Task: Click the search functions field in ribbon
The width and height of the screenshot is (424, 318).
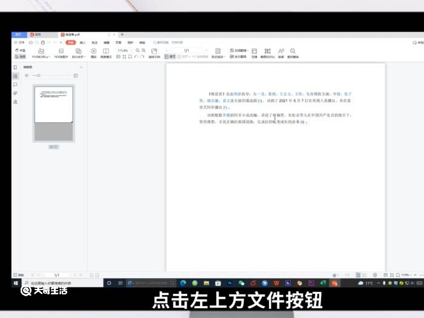Action: (168, 42)
